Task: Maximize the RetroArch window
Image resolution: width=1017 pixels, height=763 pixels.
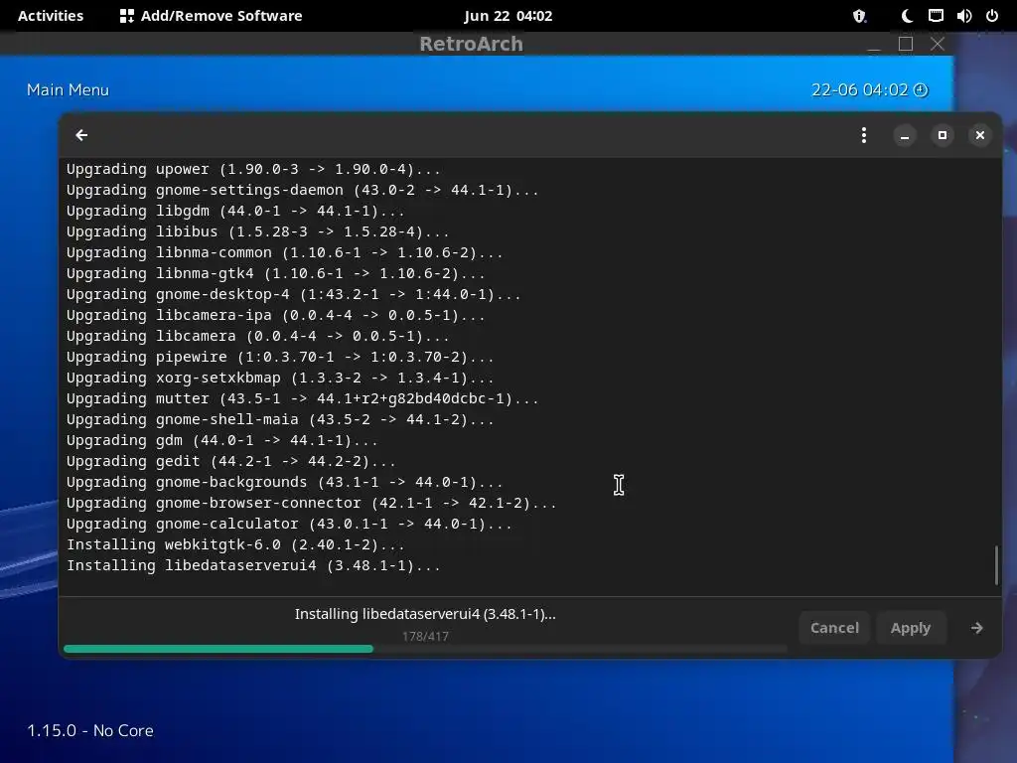Action: (x=906, y=44)
